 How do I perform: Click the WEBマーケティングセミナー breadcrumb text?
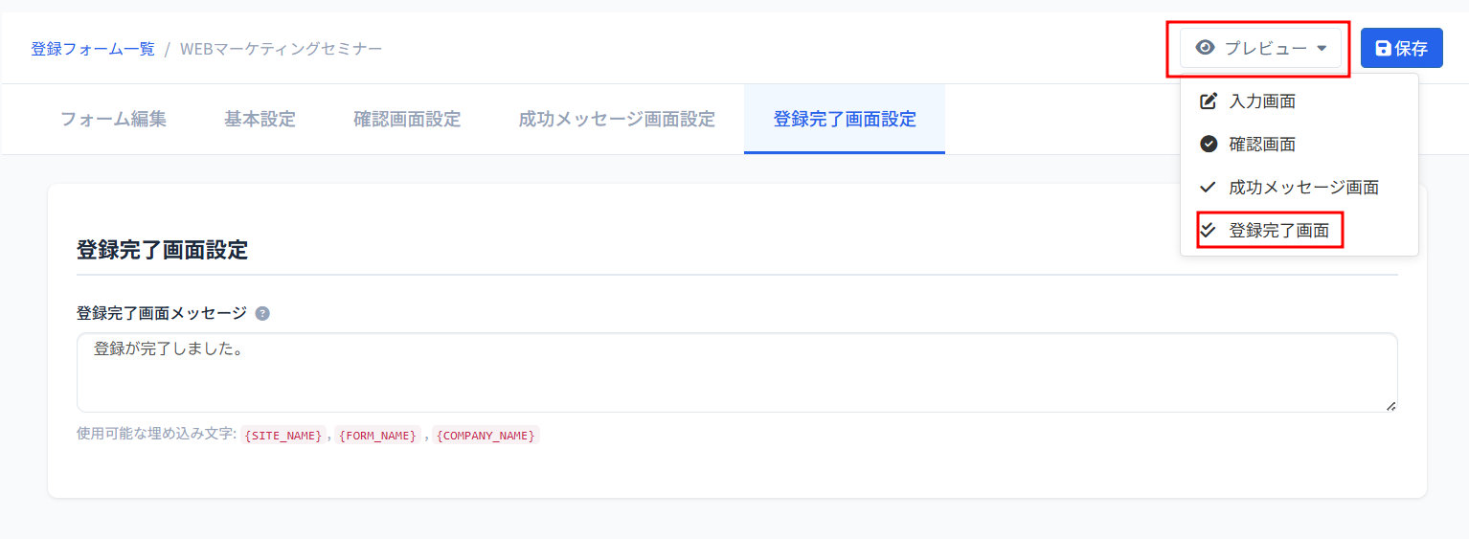(281, 48)
